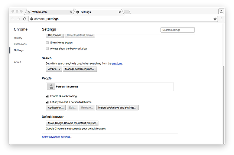This screenshot has height=155, width=234.
Task: Click the gear icon on Settings tab
Action: pos(78,12)
